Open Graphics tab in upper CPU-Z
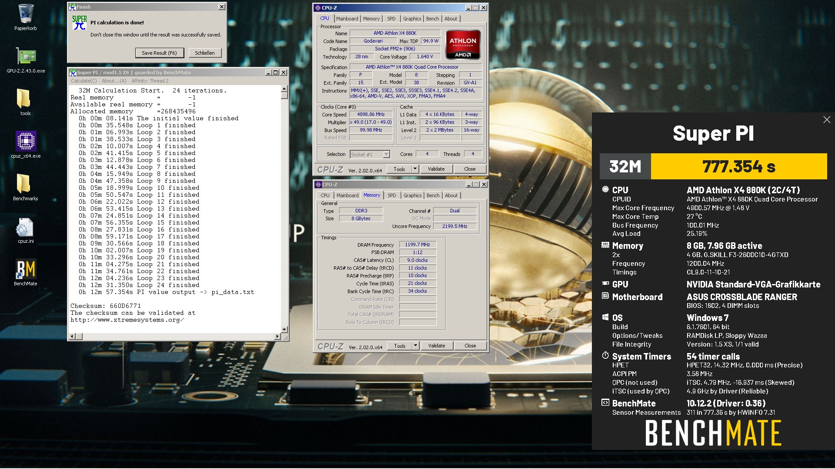The height and width of the screenshot is (469, 835). 412,19
